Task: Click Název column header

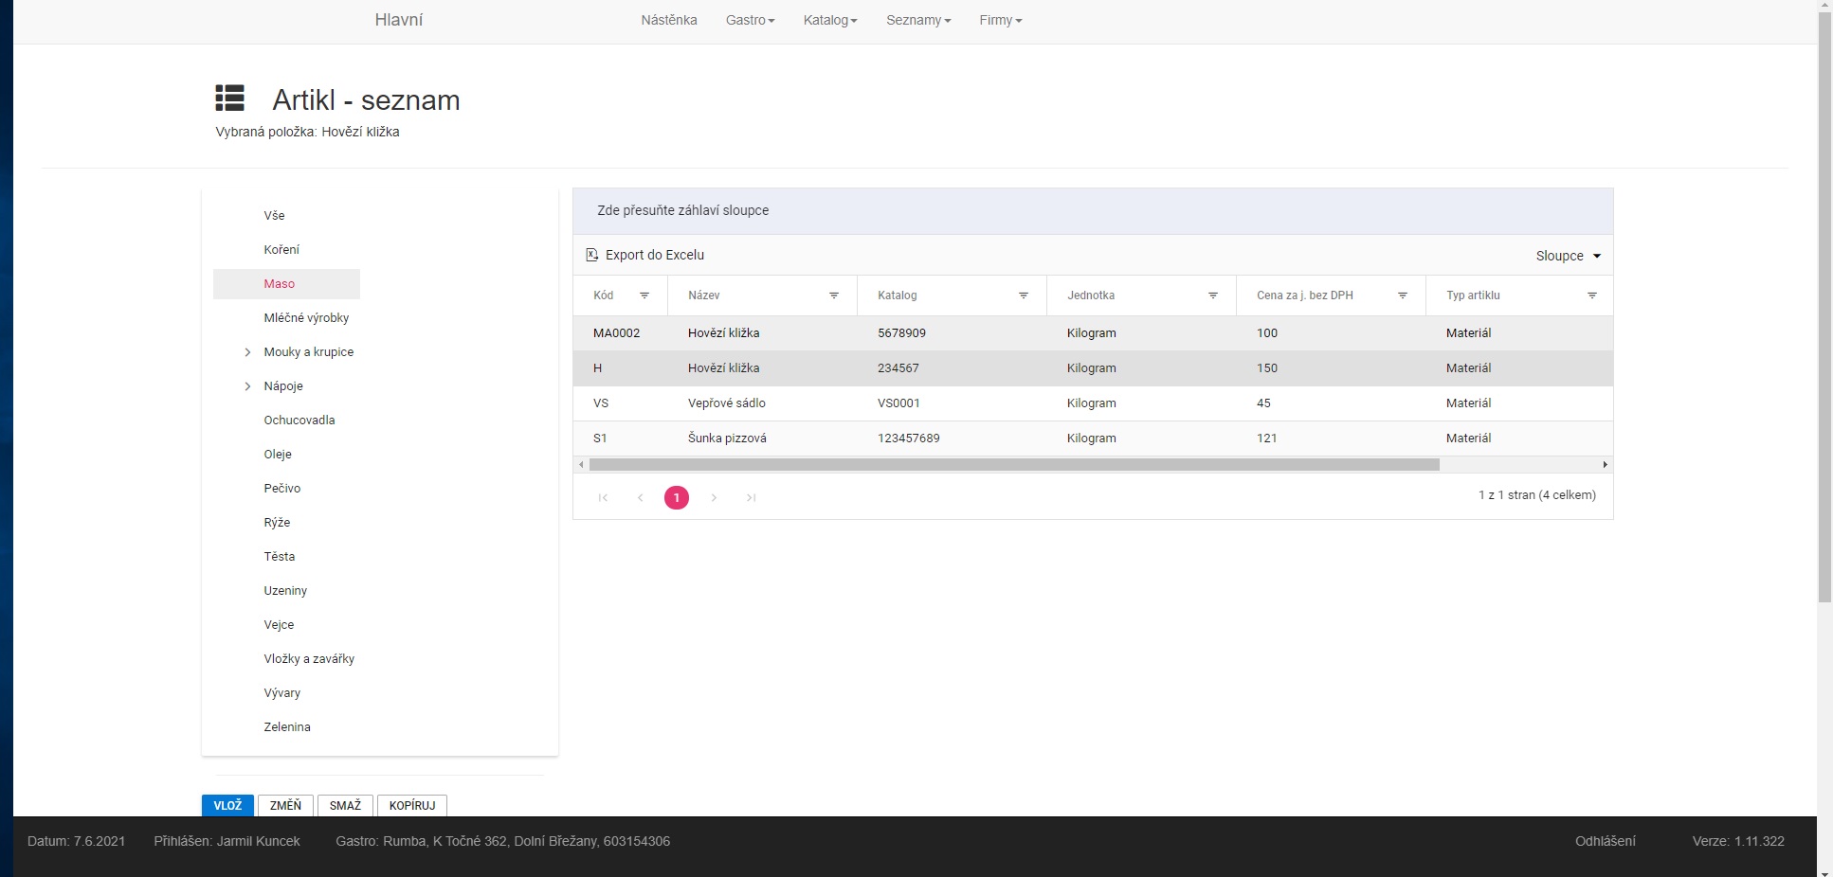Action: pos(704,295)
